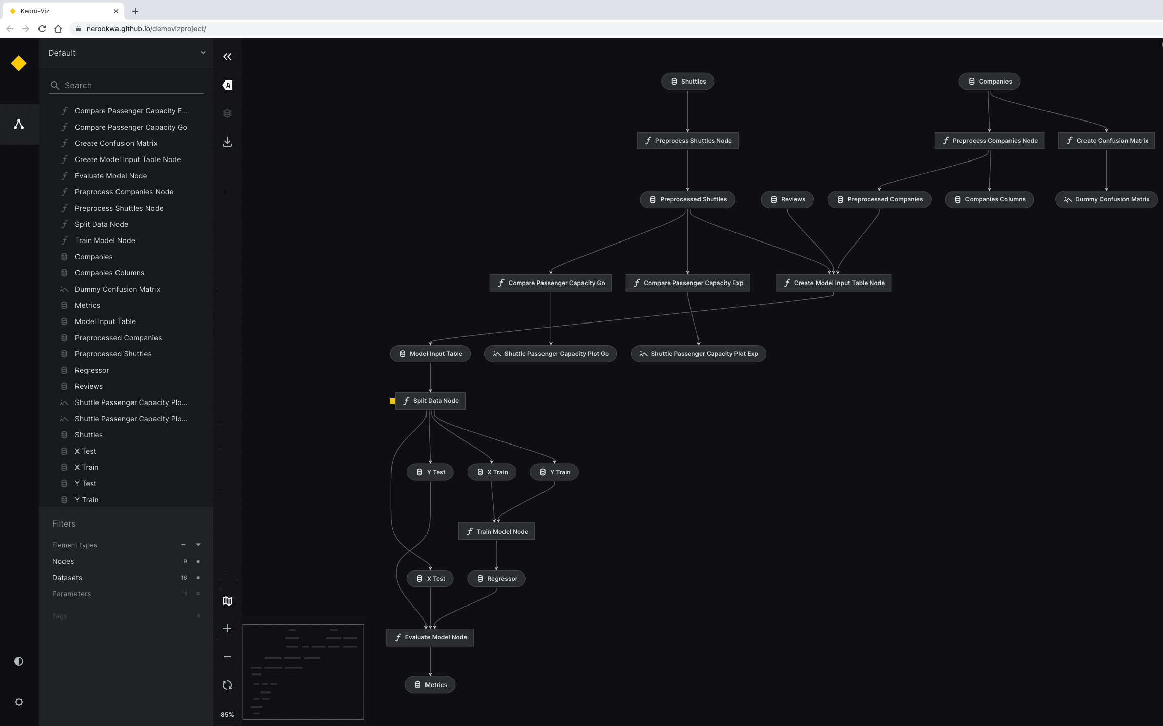Viewport: 1163px width, 726px height.
Task: Collapse the Element types filter group
Action: 198,545
